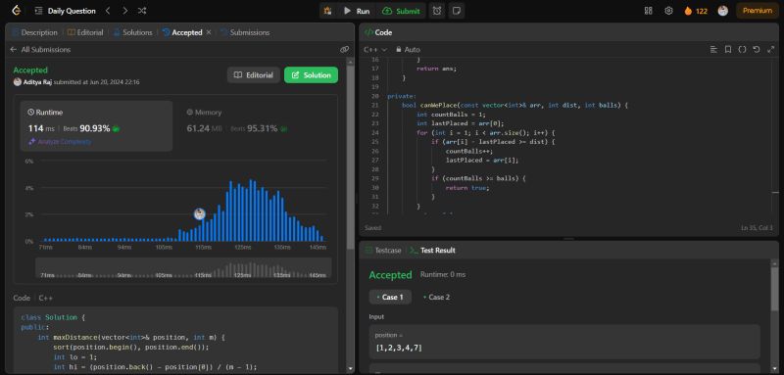Viewport: 784px width, 375px height.
Task: Click the Aditya Raj author name
Action: [x=37, y=82]
